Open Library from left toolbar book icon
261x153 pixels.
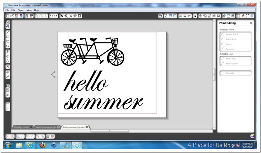[8, 91]
